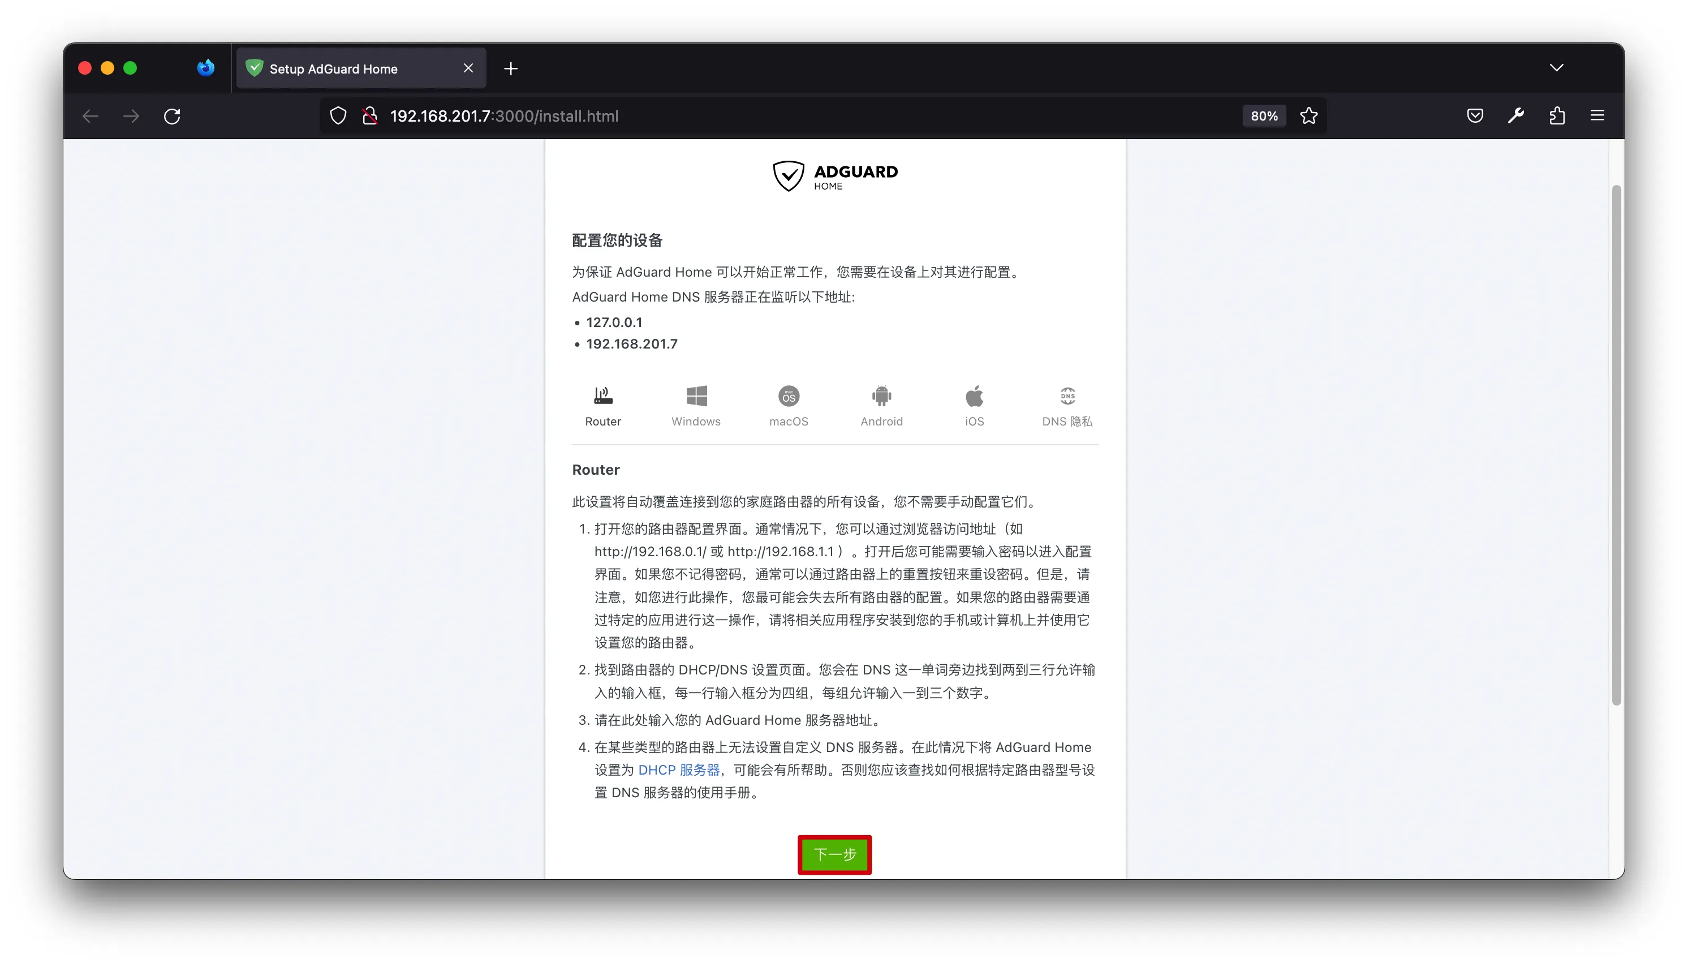Click the green macOS fullscreen button
This screenshot has height=963, width=1688.
130,68
